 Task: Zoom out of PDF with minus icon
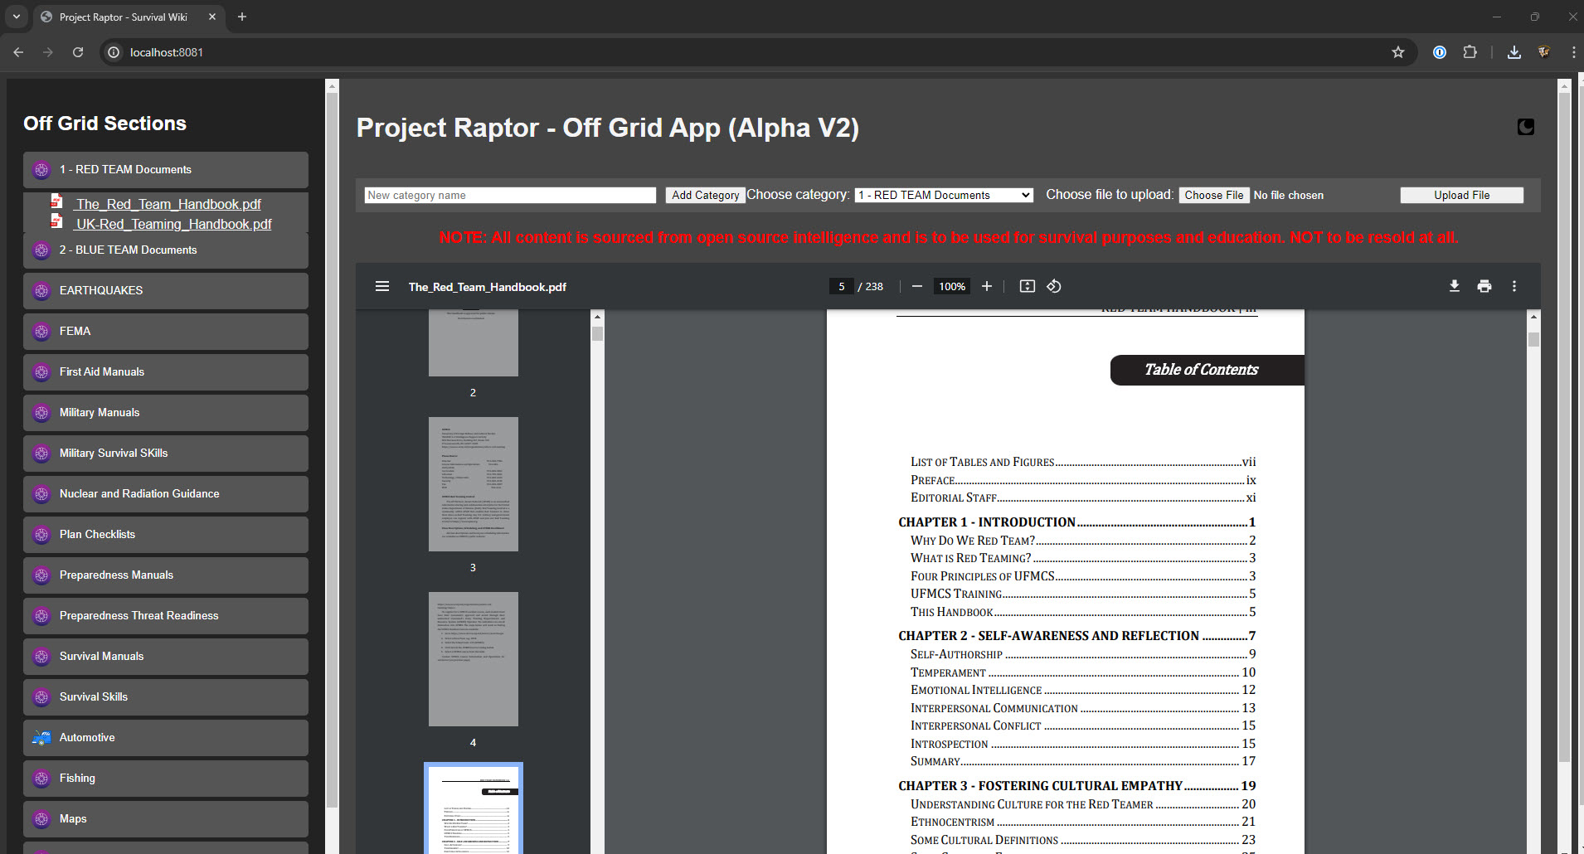click(x=917, y=286)
